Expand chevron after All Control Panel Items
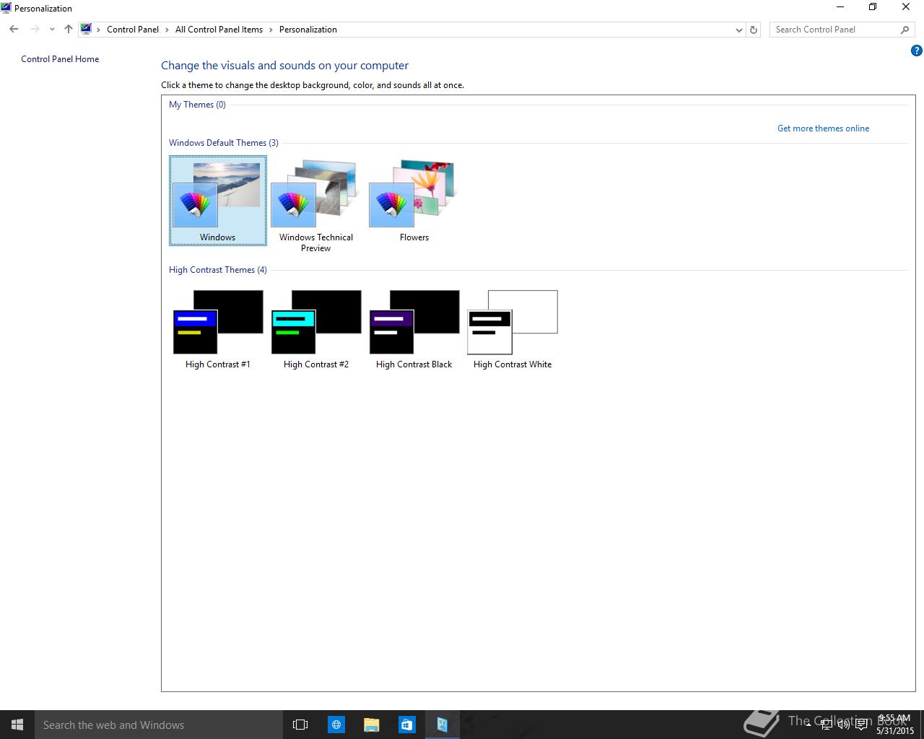Screen dimensions: 924x739 point(271,30)
